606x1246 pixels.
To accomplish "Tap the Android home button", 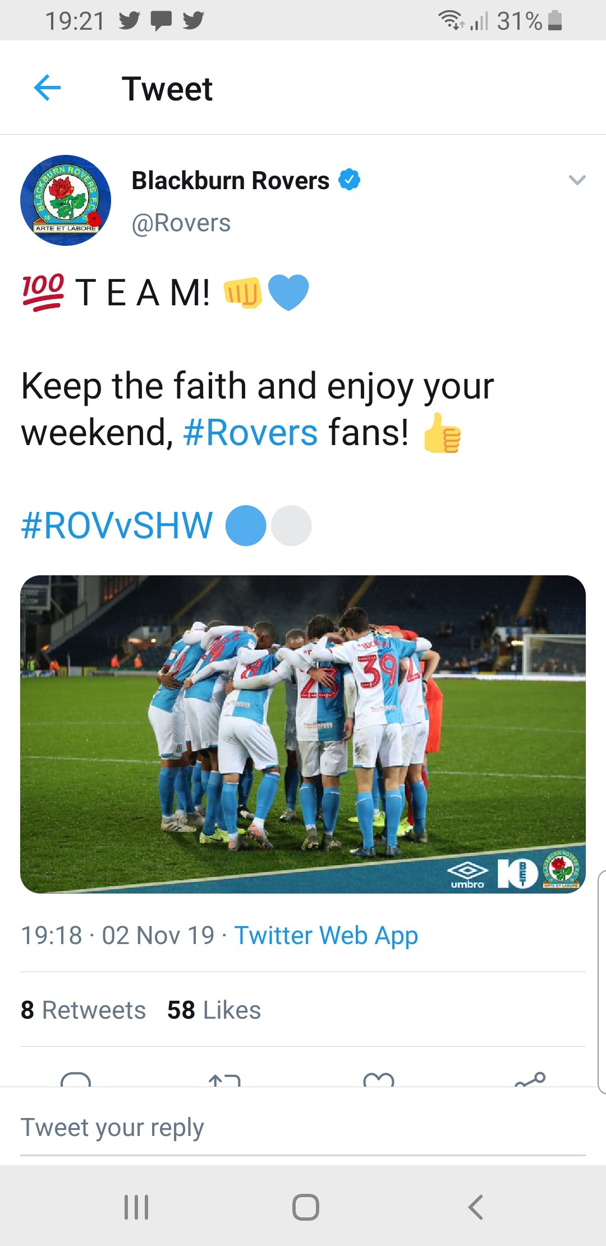I will 306,1207.
